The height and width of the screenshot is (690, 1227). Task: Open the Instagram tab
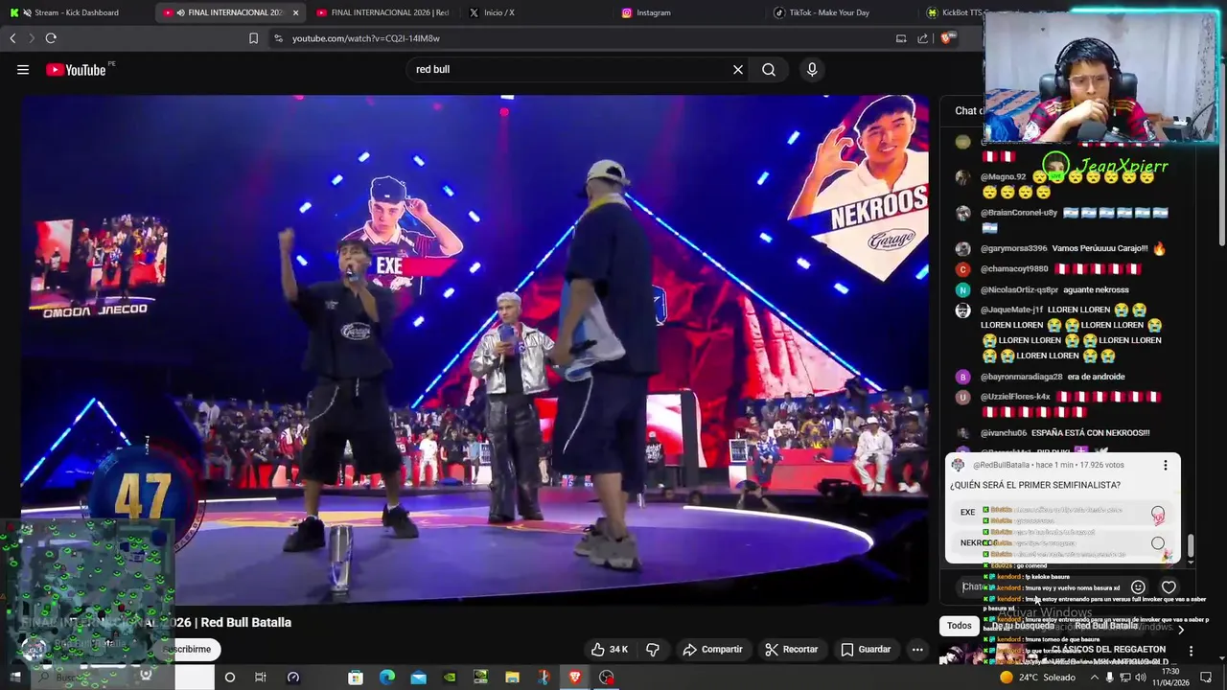click(x=690, y=12)
